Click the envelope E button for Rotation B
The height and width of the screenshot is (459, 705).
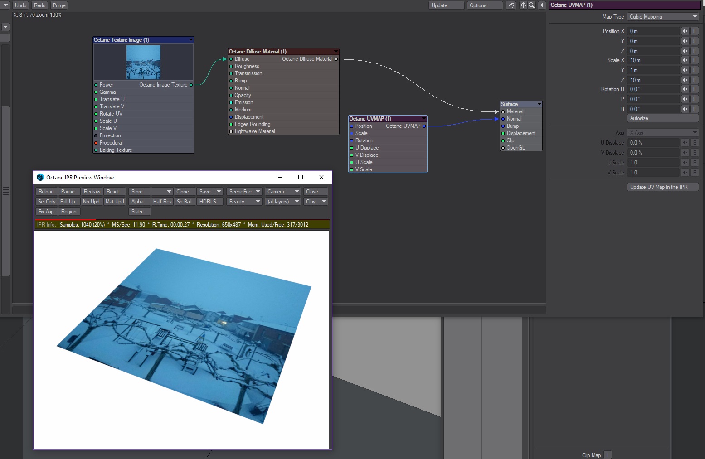pyautogui.click(x=695, y=109)
